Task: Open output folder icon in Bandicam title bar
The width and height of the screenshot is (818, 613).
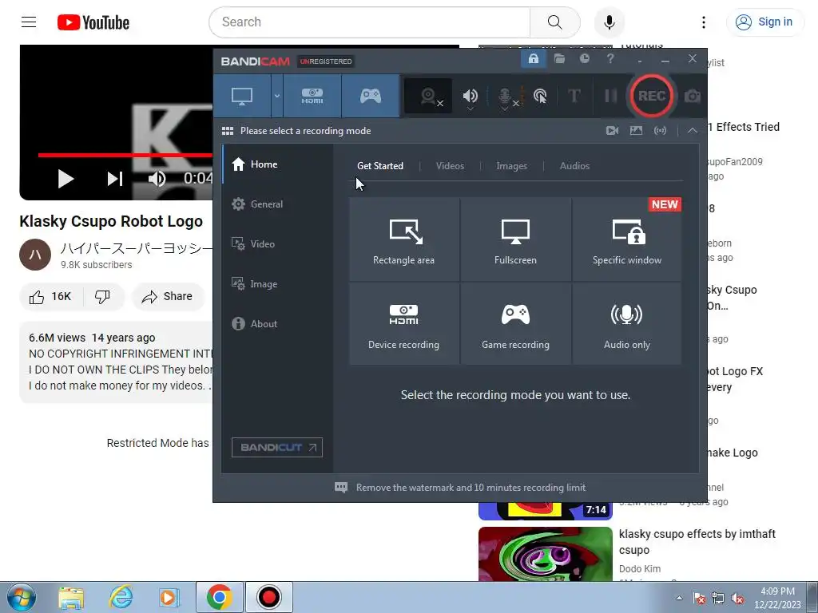Action: coord(559,58)
